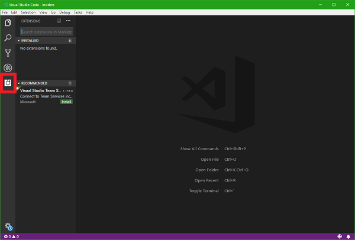Open the Tasks menu

pos(78,12)
